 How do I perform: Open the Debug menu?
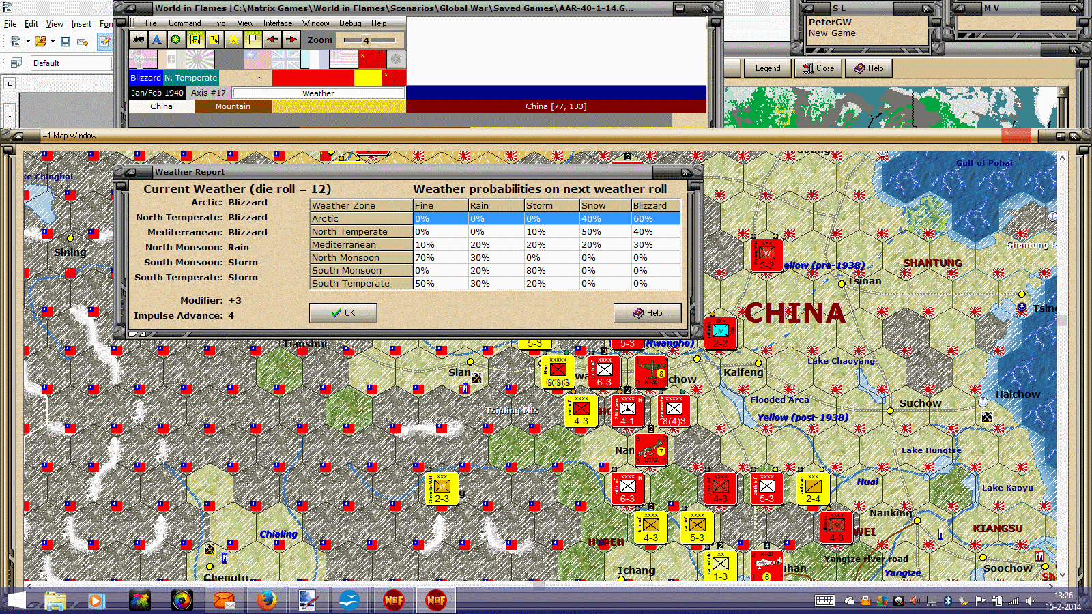350,23
